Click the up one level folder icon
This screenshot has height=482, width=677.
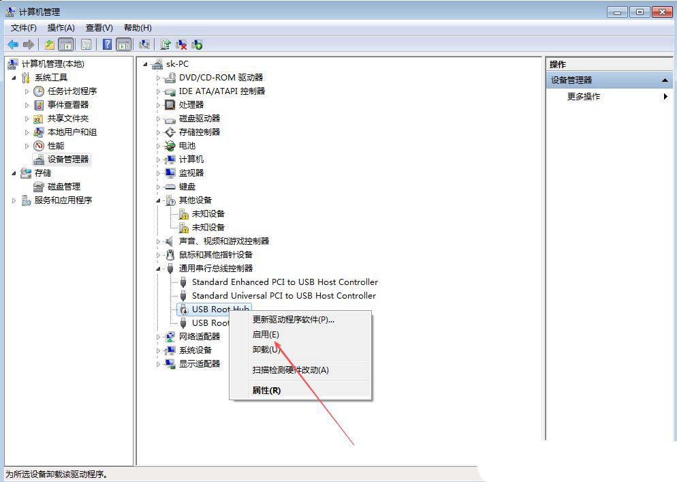pos(49,44)
